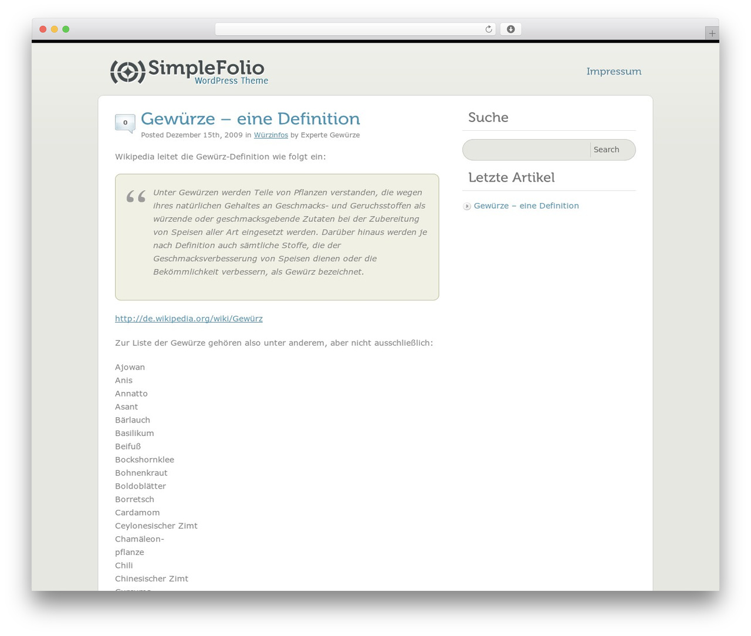
Task: Open the Würzinfos category link
Action: click(271, 135)
